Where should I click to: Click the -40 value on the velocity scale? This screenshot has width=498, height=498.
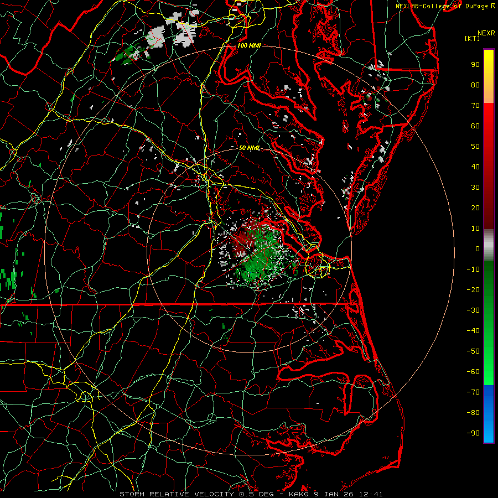pyautogui.click(x=473, y=331)
